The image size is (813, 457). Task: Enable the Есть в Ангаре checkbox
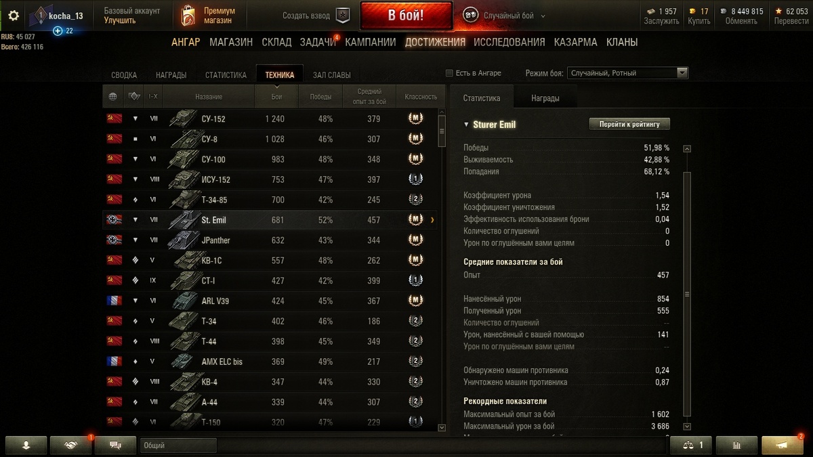[449, 73]
